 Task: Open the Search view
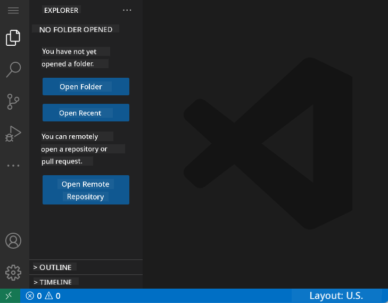[13, 69]
